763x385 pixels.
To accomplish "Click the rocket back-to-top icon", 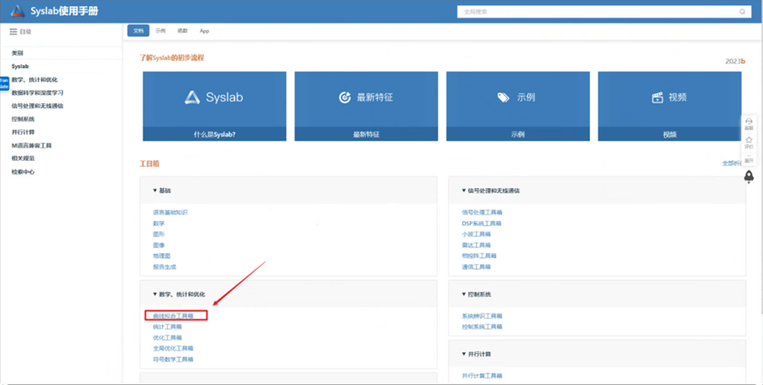I will tap(749, 177).
